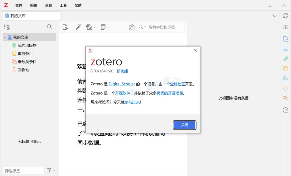Open the New Note dropdown arrow
Screen dimensions: 291x176
click(108, 27)
